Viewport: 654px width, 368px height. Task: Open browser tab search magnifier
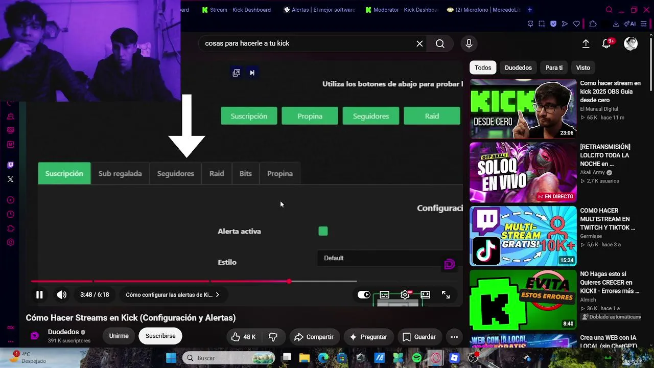[609, 10]
